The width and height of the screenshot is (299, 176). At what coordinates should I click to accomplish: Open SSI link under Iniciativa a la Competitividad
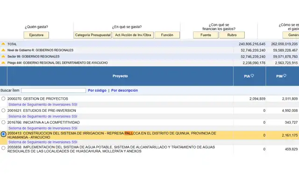(x=43, y=128)
